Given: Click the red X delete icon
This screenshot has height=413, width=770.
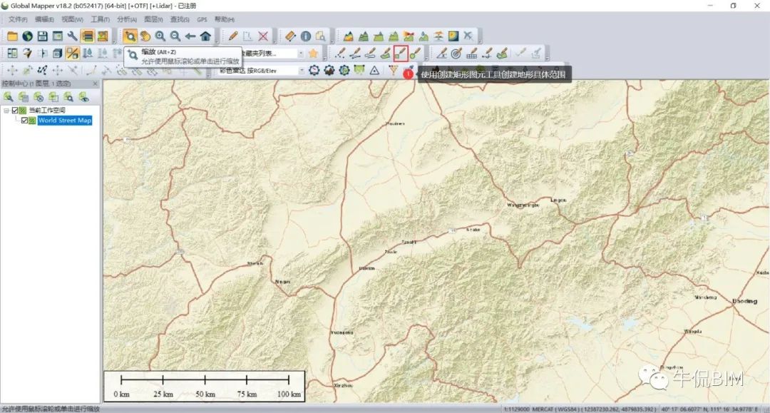Looking at the screenshot, I should (x=263, y=36).
